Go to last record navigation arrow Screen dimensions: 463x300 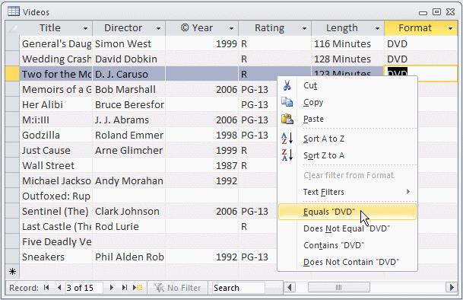point(125,288)
